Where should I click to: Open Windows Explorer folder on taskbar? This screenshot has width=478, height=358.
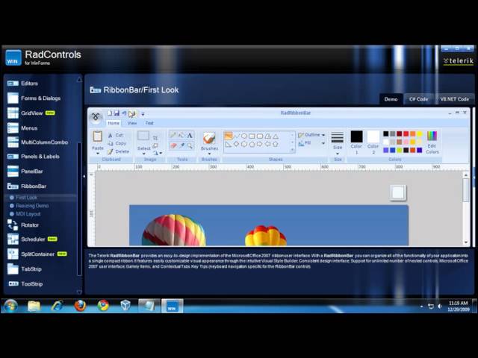tap(34, 306)
